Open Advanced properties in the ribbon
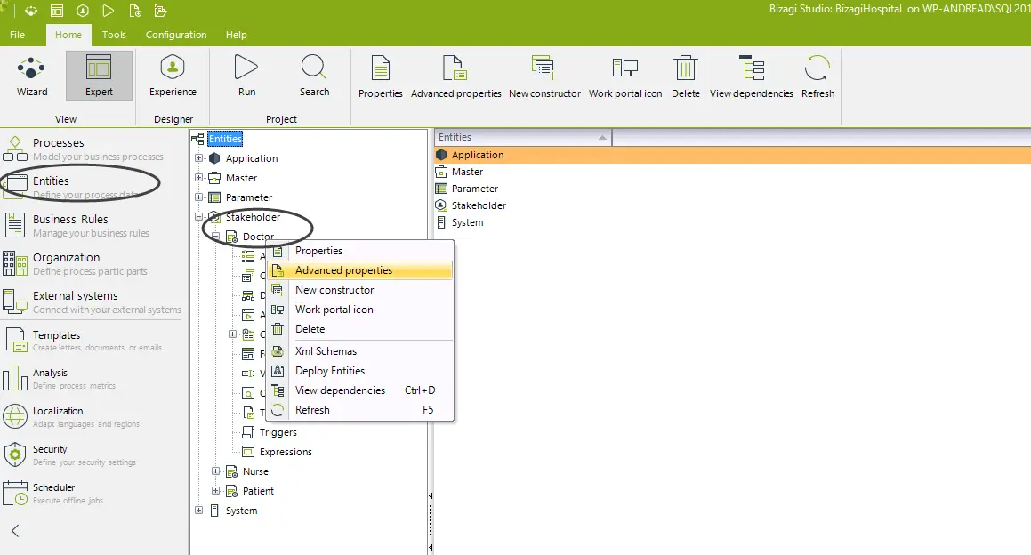This screenshot has height=555, width=1031. coord(455,77)
